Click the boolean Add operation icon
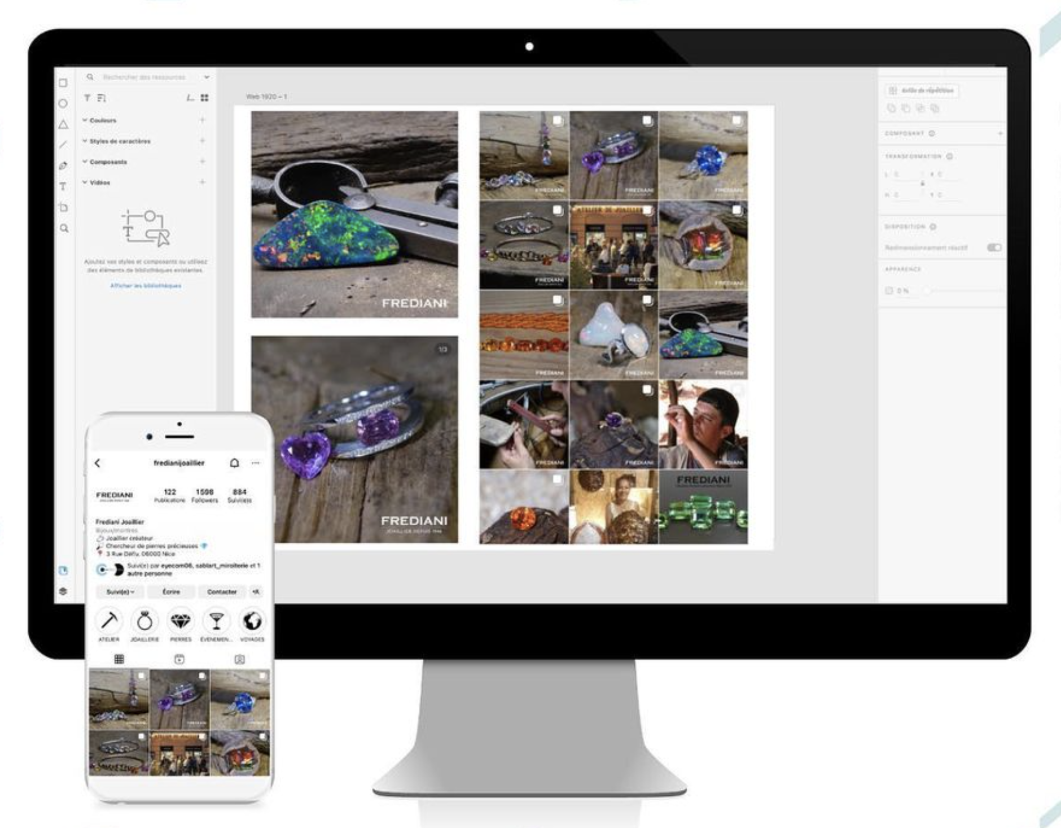This screenshot has width=1061, height=828. coord(892,108)
